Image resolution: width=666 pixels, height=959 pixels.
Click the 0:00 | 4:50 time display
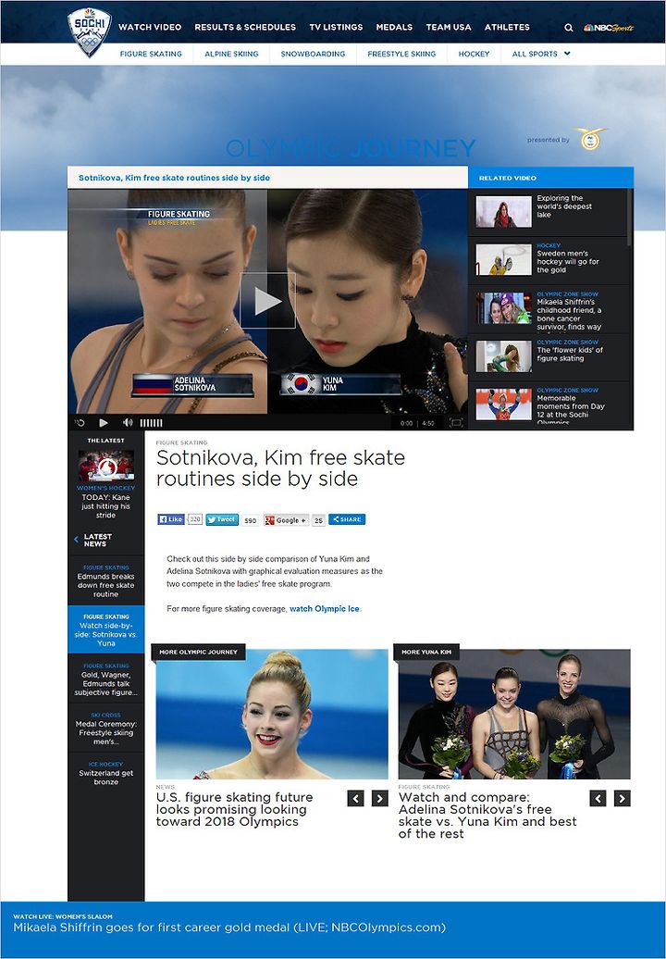[x=417, y=423]
